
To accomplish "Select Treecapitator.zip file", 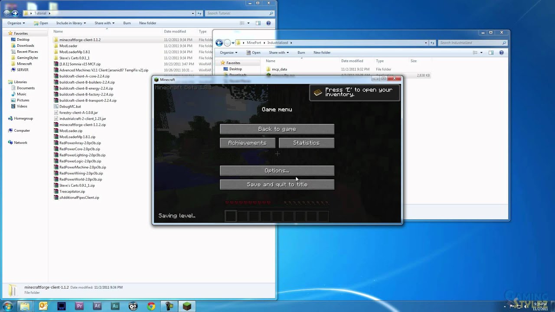I will pyautogui.click(x=72, y=192).
